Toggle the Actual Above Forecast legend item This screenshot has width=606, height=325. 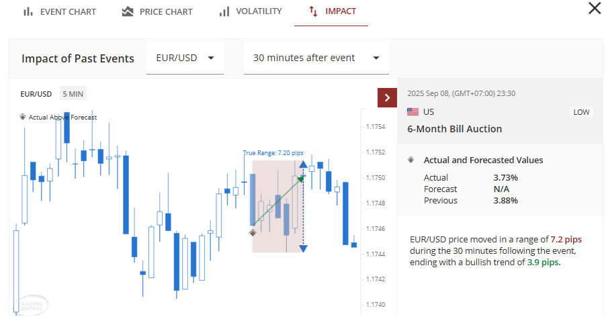pyautogui.click(x=62, y=117)
